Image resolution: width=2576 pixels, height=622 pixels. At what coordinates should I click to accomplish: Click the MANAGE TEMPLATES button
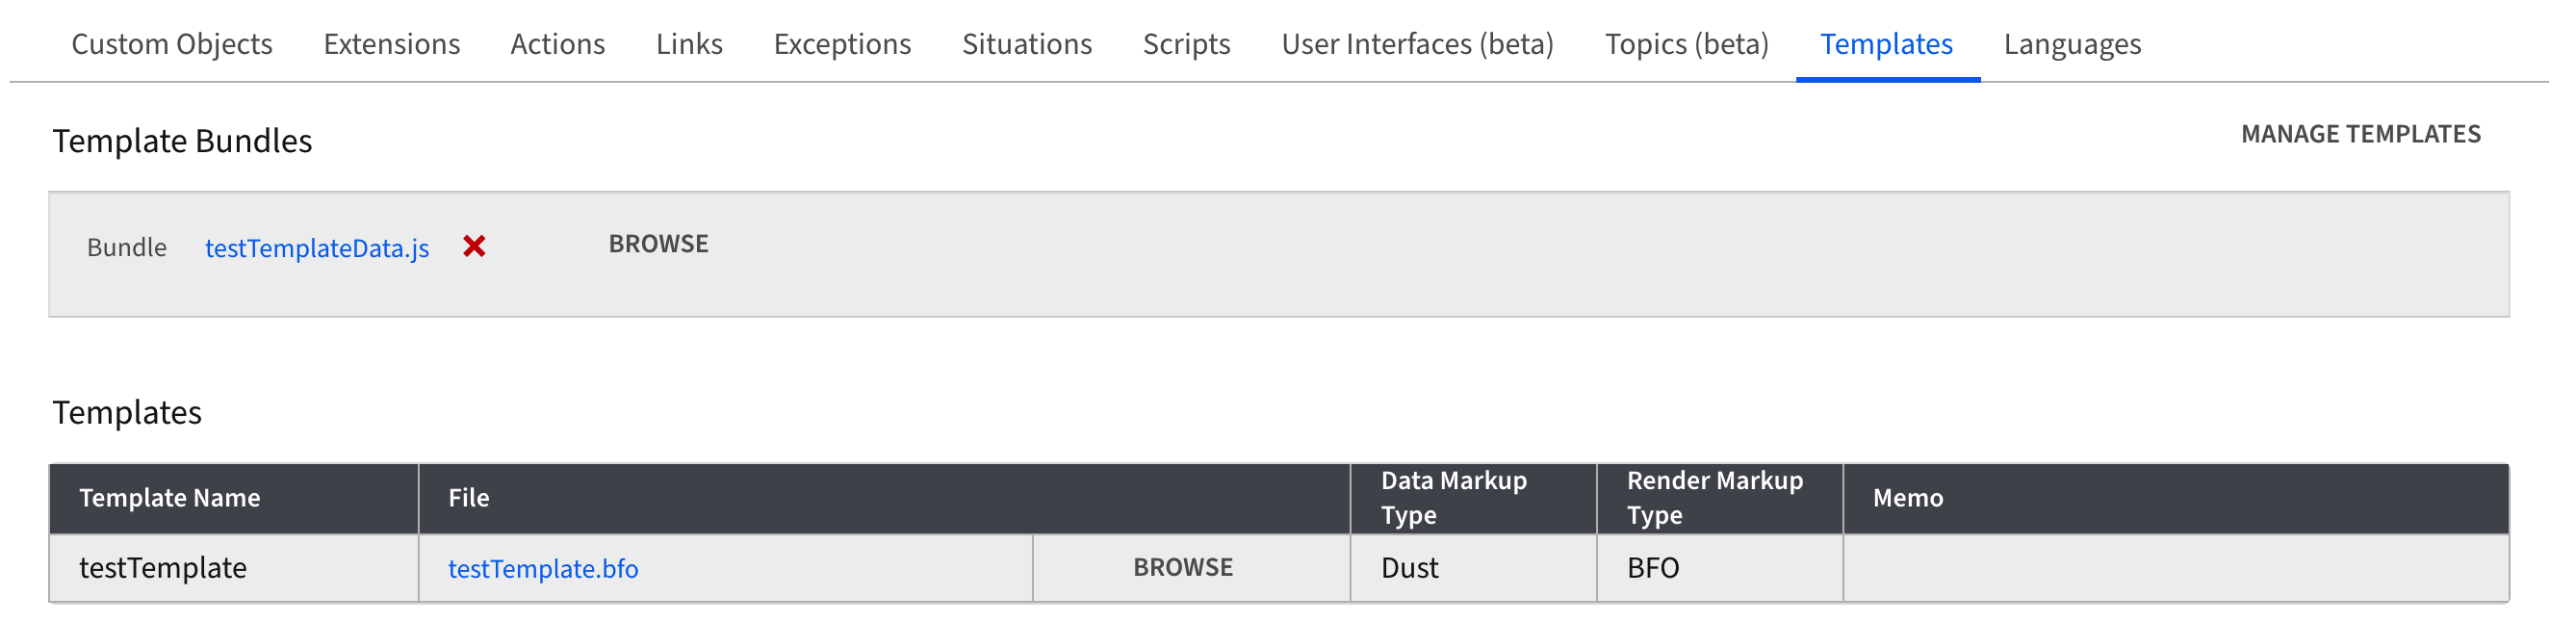tap(2361, 134)
